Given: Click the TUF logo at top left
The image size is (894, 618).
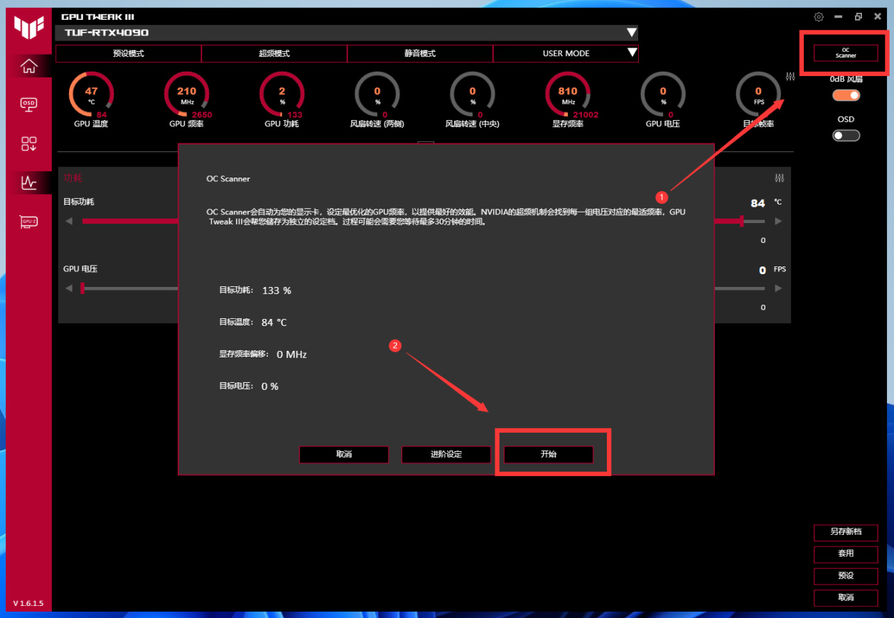Looking at the screenshot, I should [x=28, y=26].
